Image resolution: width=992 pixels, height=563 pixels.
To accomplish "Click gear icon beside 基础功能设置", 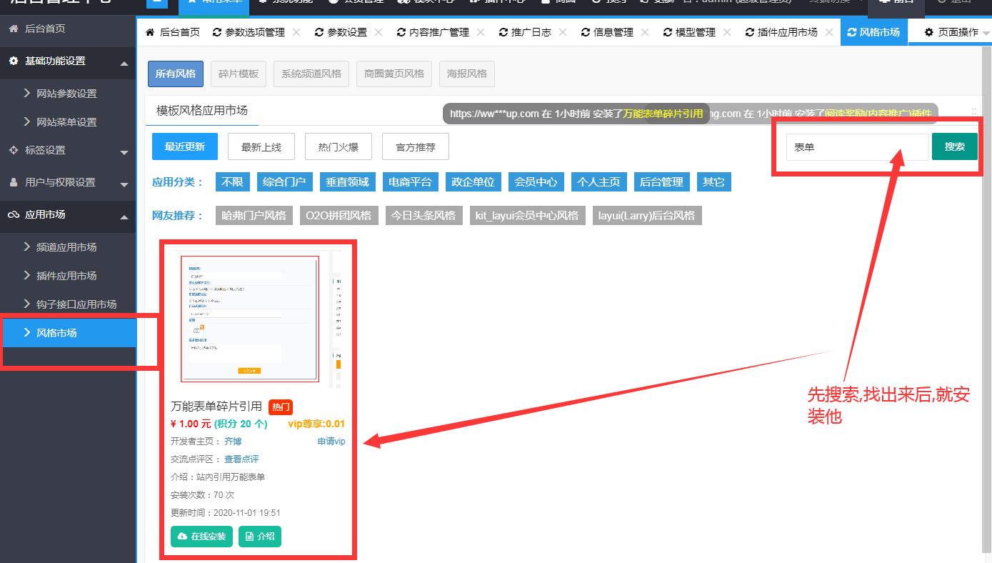I will coord(14,61).
